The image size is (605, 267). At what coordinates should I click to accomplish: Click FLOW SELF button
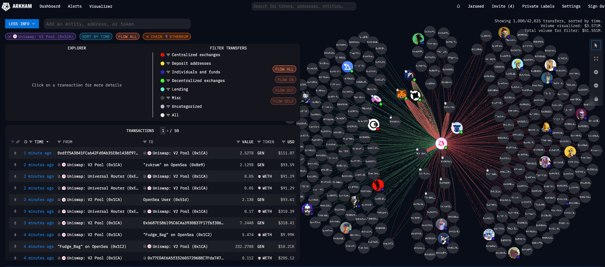click(x=283, y=101)
